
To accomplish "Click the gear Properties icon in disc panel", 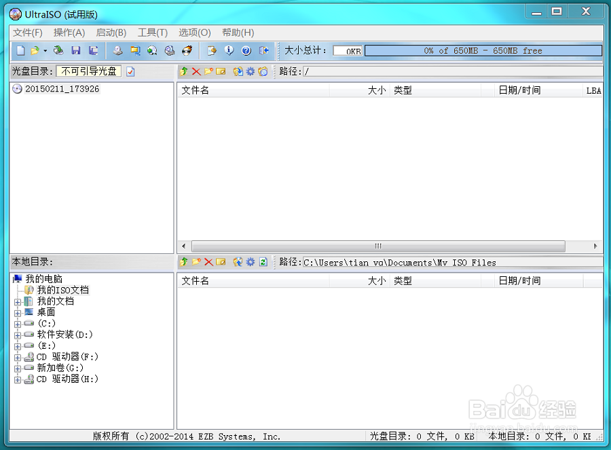I will pyautogui.click(x=251, y=71).
